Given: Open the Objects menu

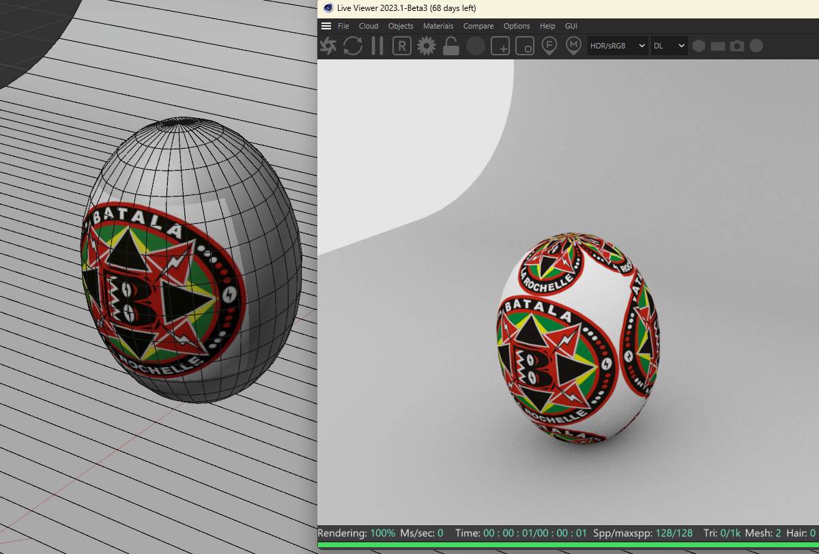Looking at the screenshot, I should (401, 26).
